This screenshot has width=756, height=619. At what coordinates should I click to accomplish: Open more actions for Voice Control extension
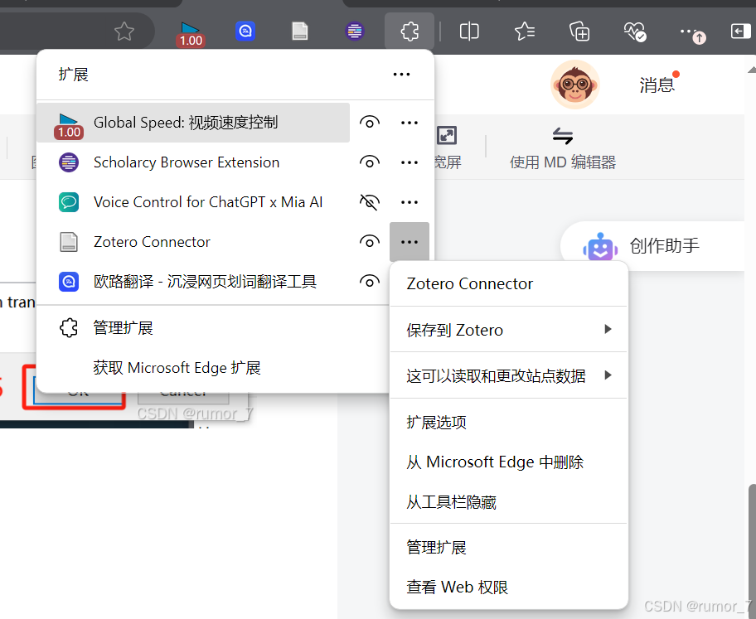click(409, 202)
